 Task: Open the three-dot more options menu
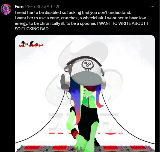[x=152, y=7]
